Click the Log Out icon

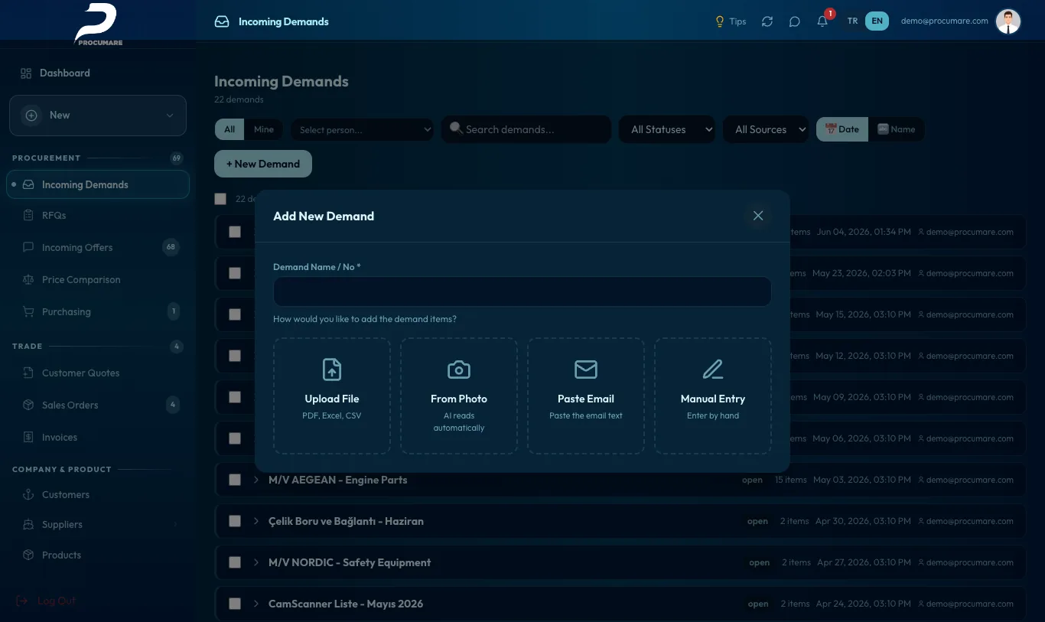pyautogui.click(x=22, y=601)
